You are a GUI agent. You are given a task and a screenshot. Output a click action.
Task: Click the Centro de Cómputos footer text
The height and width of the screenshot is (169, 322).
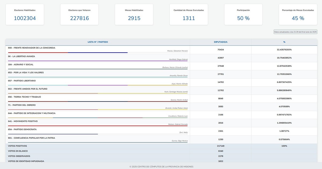point(161,167)
